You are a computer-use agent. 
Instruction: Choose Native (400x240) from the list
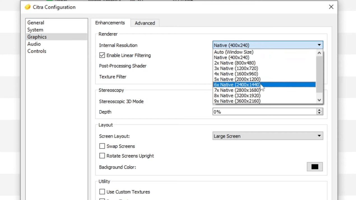pos(264,58)
